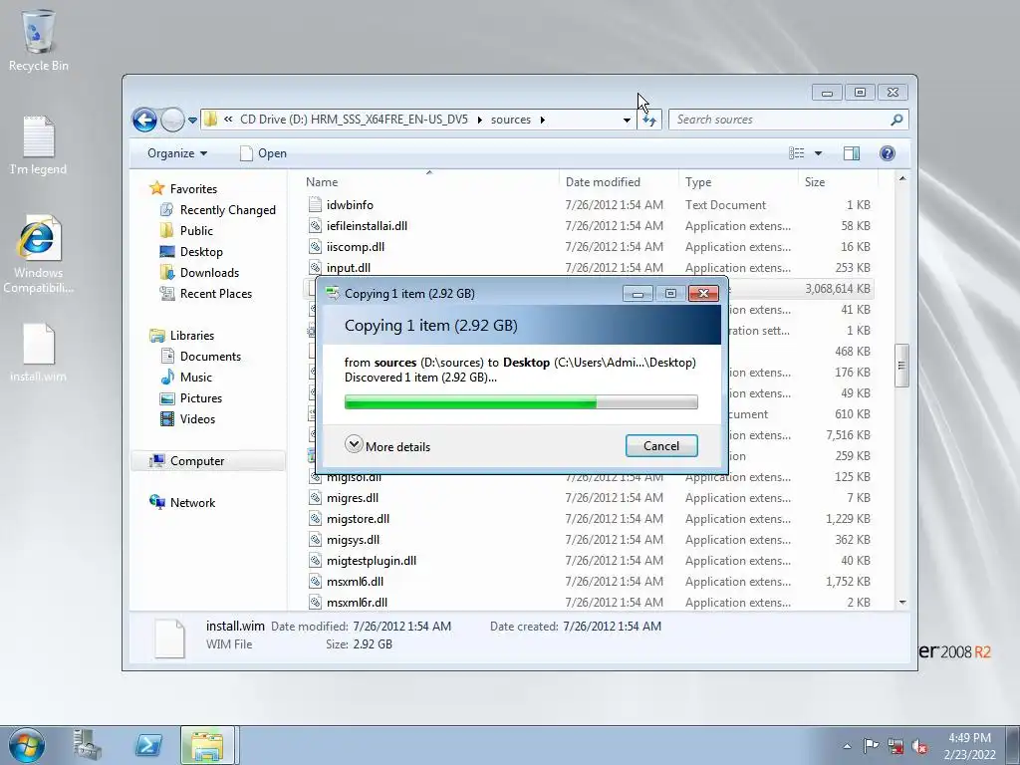Viewport: 1020px width, 765px height.
Task: Click sources in the address breadcrumb
Action: coord(511,120)
